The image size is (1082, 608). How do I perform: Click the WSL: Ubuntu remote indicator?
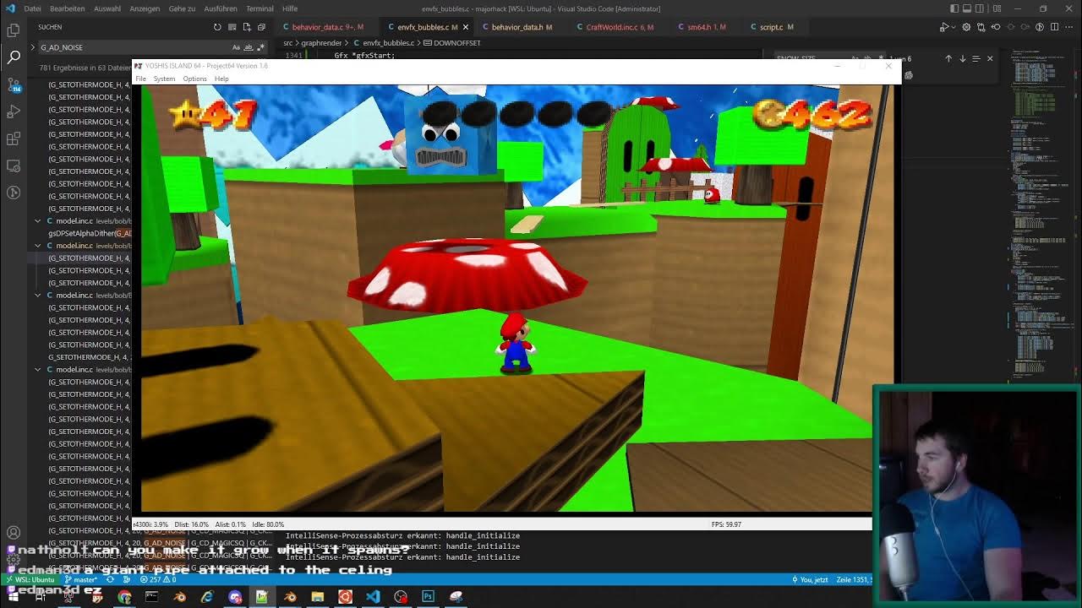tap(30, 579)
